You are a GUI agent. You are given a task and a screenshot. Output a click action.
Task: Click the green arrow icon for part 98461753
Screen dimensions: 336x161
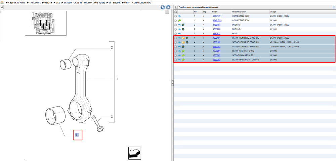point(179,21)
